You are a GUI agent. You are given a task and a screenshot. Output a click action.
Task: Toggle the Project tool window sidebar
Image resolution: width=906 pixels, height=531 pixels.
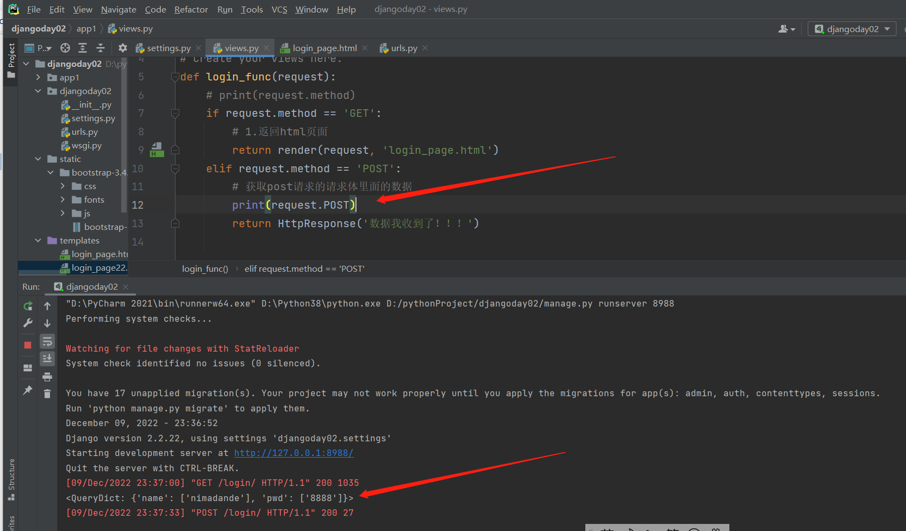coord(11,60)
